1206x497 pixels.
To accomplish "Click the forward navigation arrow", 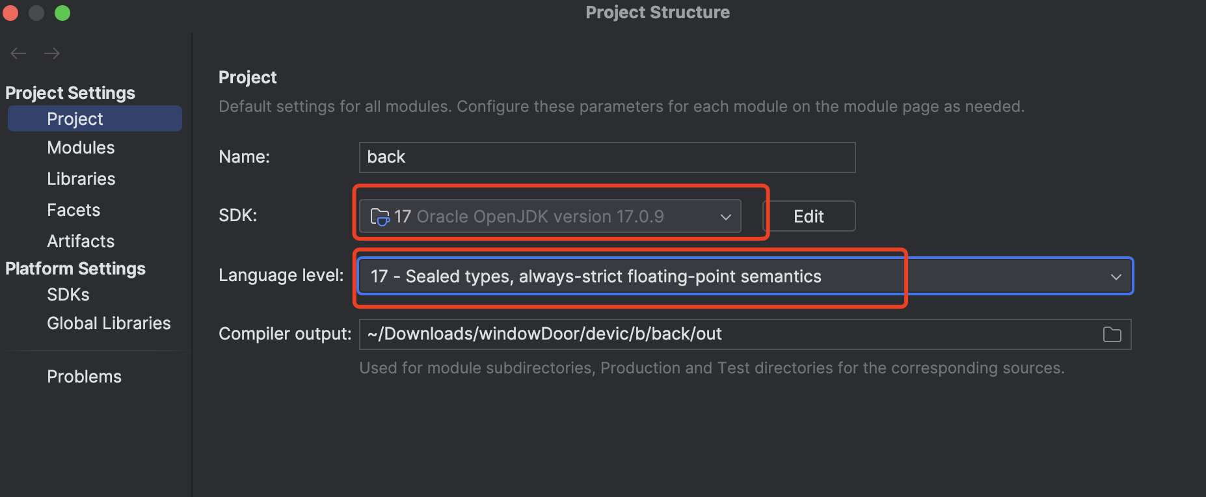I will point(52,53).
